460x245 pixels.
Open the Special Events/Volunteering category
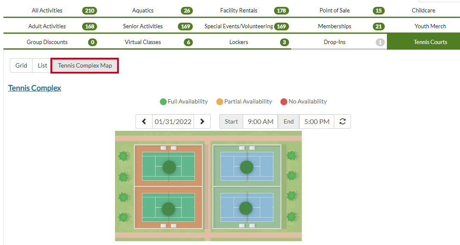pyautogui.click(x=239, y=27)
